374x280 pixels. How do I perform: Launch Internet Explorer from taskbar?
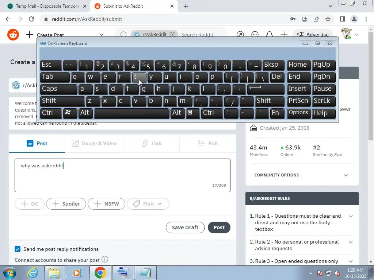tap(33, 273)
